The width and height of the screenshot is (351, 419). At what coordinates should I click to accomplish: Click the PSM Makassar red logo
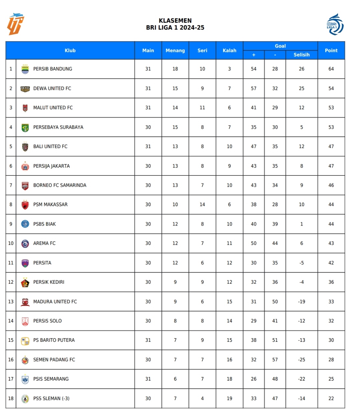pos(25,204)
